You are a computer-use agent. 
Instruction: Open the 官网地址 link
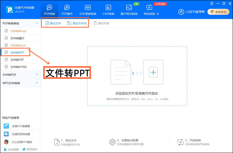tap(30, 150)
